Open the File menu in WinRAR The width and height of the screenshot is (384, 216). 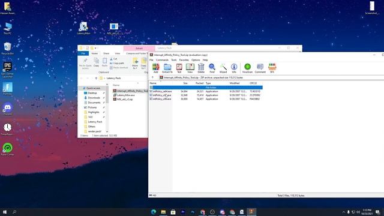[151, 60]
